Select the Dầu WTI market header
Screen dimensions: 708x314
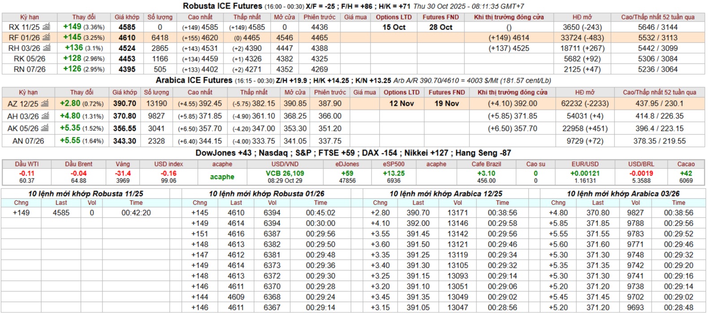27,164
